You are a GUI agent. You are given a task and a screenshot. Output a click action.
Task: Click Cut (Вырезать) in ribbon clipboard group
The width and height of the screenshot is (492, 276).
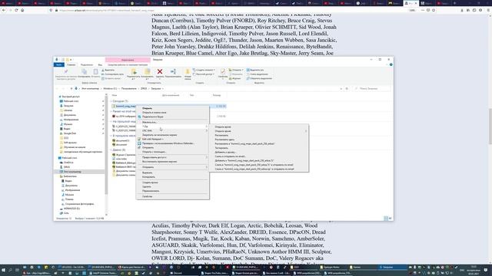[108, 70]
